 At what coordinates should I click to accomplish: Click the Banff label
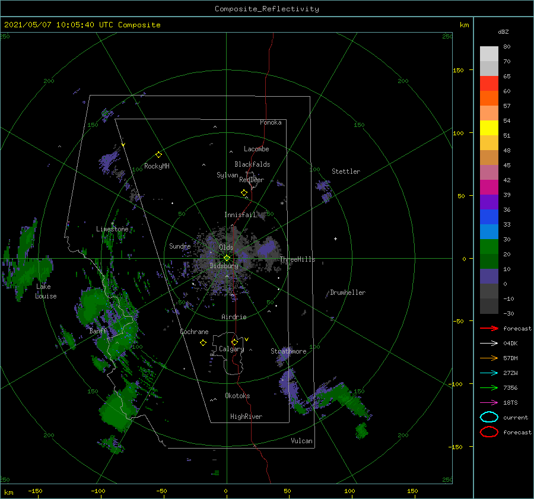pos(98,331)
